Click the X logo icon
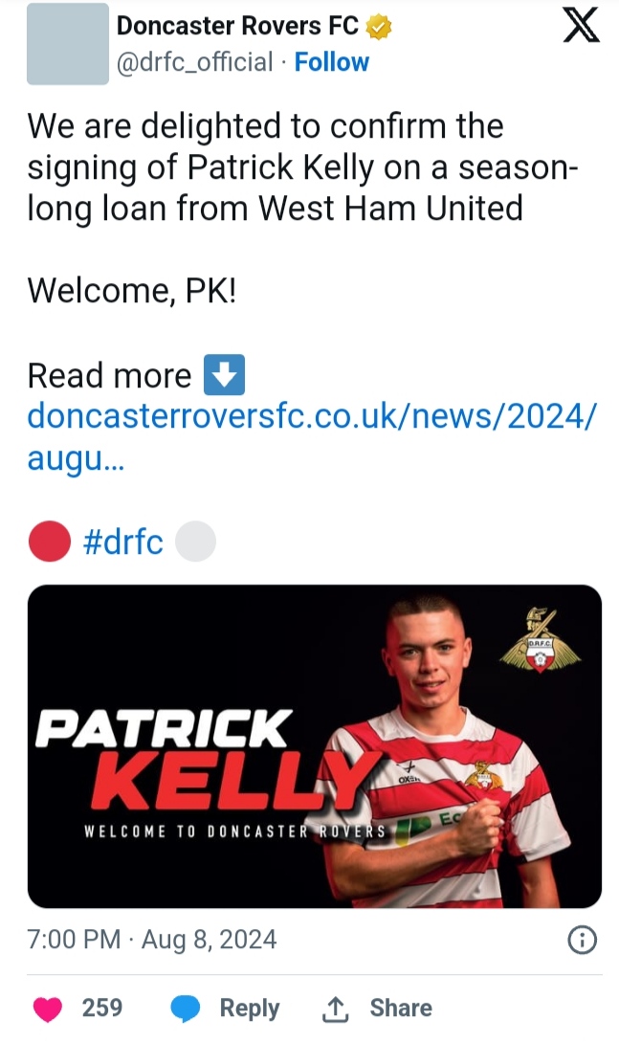Viewport: 619px width, 1042px height. pos(581,26)
